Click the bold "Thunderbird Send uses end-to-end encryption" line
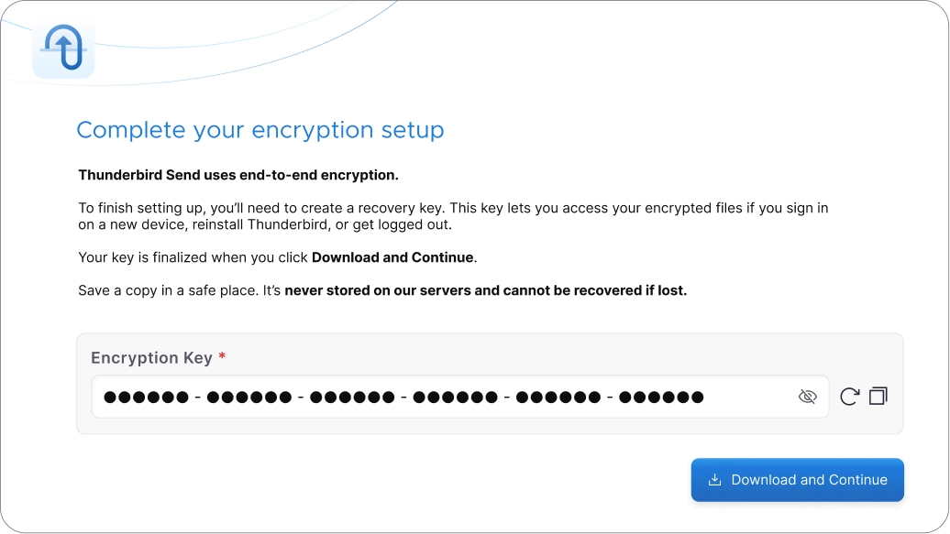Screen dimensions: 950x534 coord(238,175)
